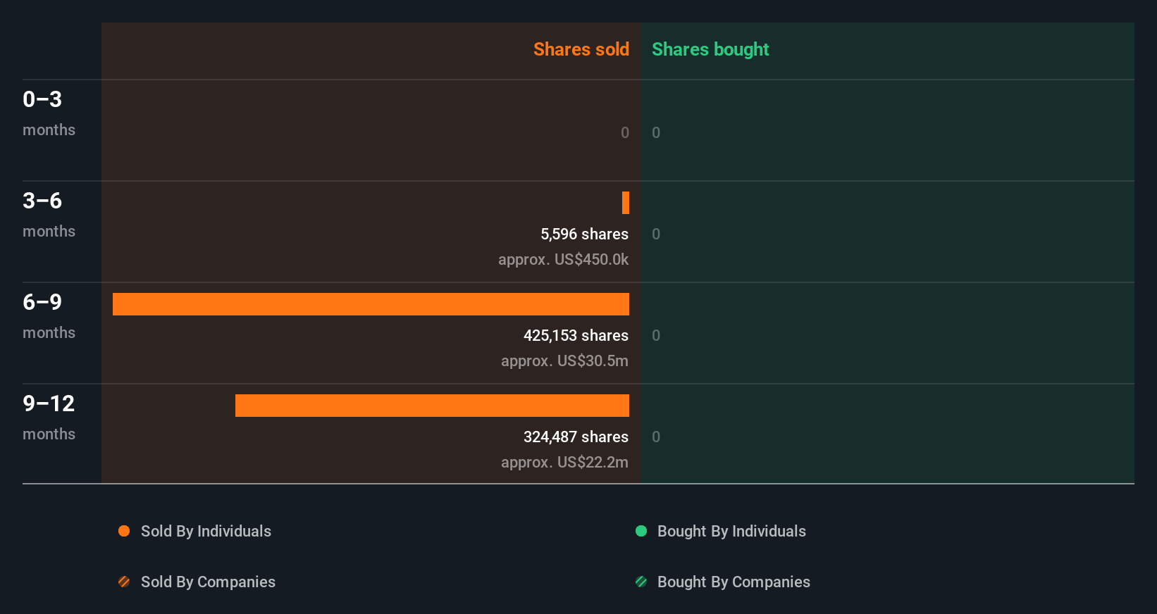This screenshot has height=614, width=1157.
Task: Click the Shares bought column header
Action: pyautogui.click(x=710, y=49)
